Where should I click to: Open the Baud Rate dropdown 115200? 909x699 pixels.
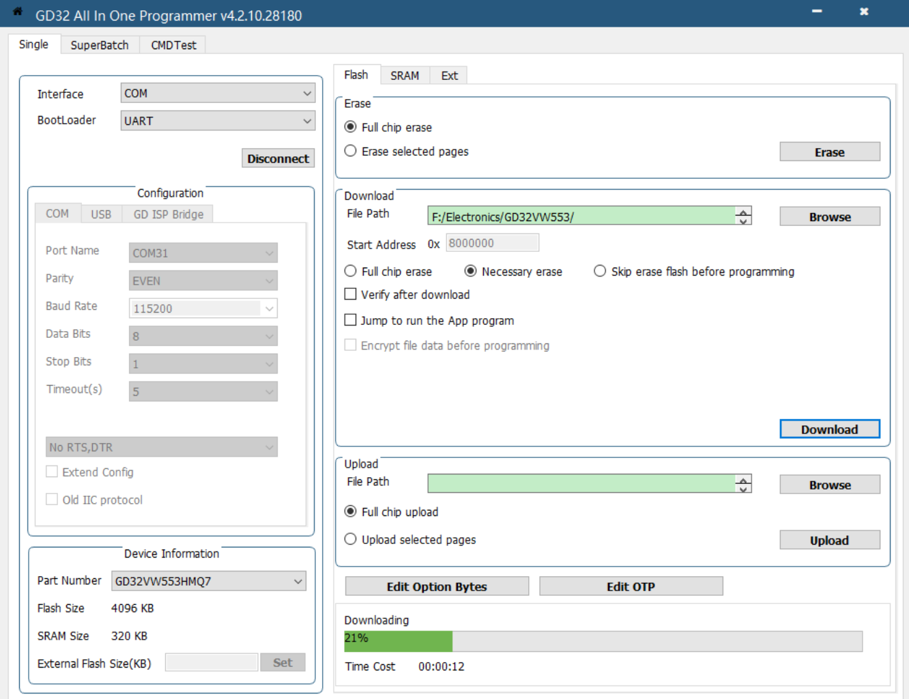pyautogui.click(x=203, y=309)
